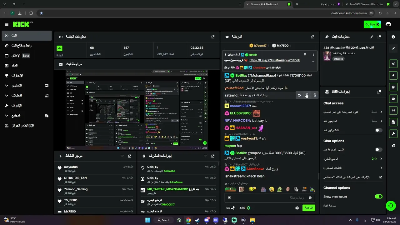Open the Moderation sidebar item
This screenshot has width=400, height=225.
pos(27,106)
